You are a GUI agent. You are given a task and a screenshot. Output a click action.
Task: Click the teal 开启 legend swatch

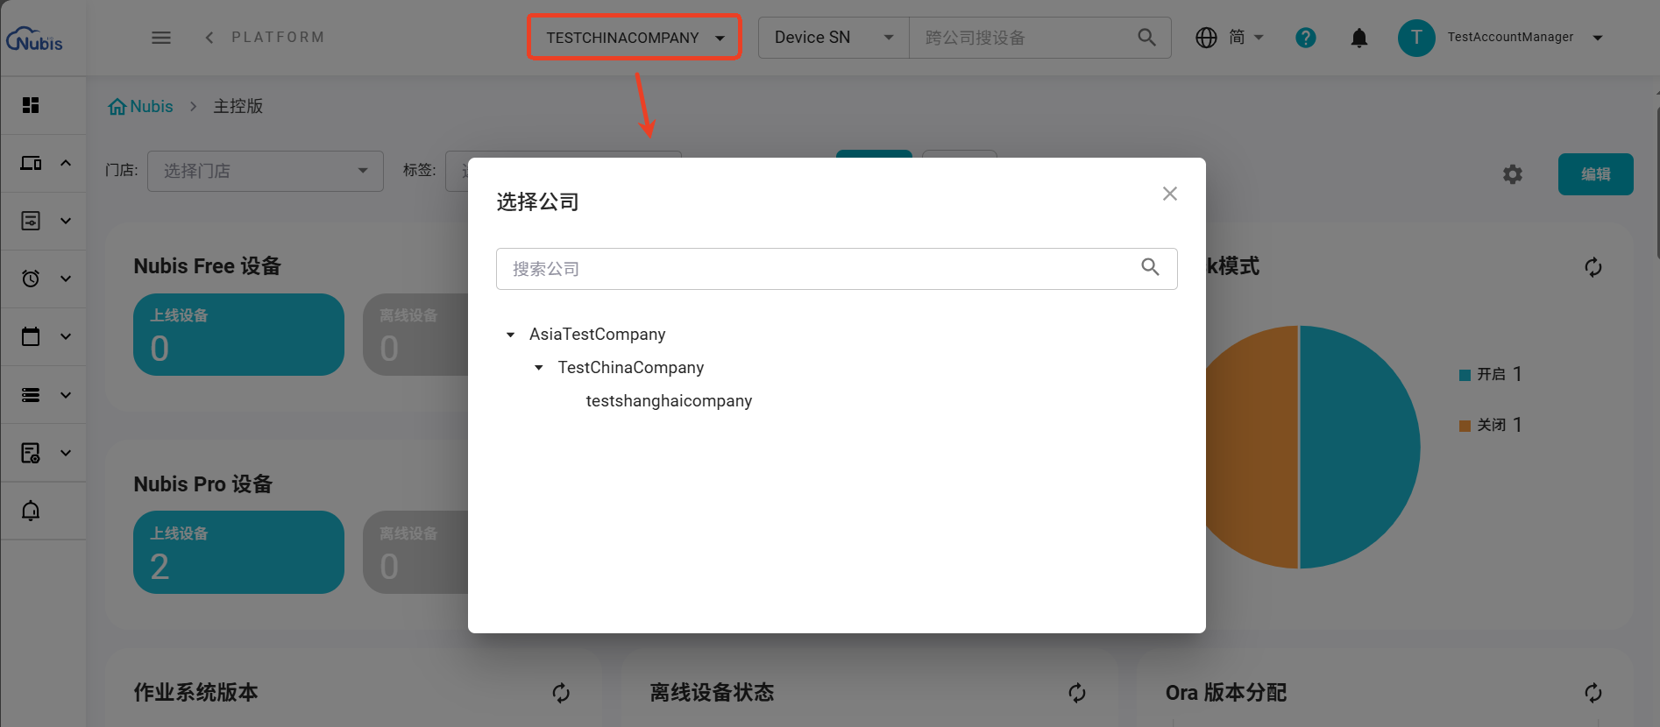click(1465, 375)
